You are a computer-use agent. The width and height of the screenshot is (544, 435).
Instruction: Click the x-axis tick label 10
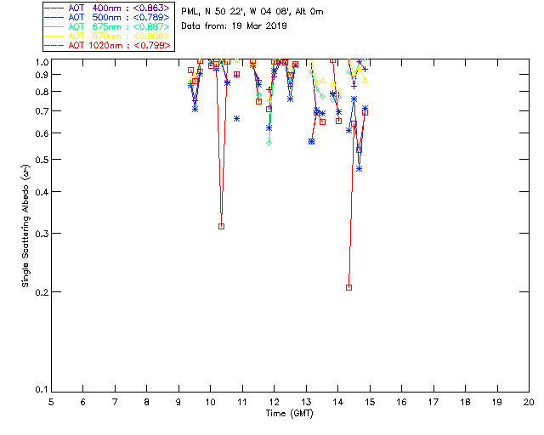click(210, 402)
